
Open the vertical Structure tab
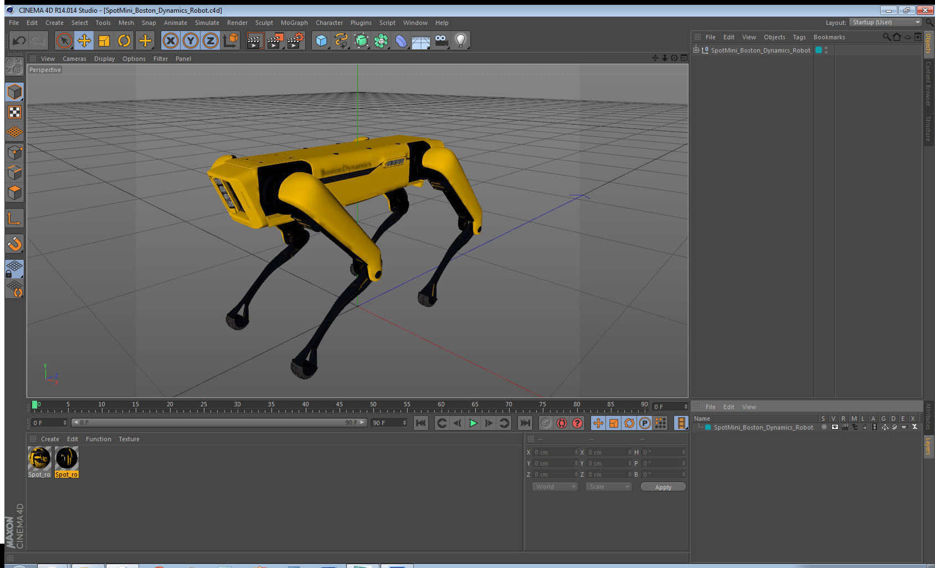(928, 128)
